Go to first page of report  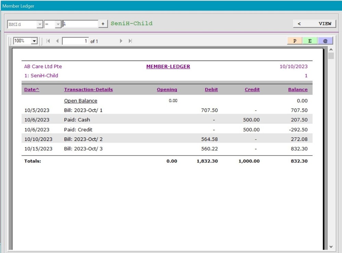(x=48, y=41)
